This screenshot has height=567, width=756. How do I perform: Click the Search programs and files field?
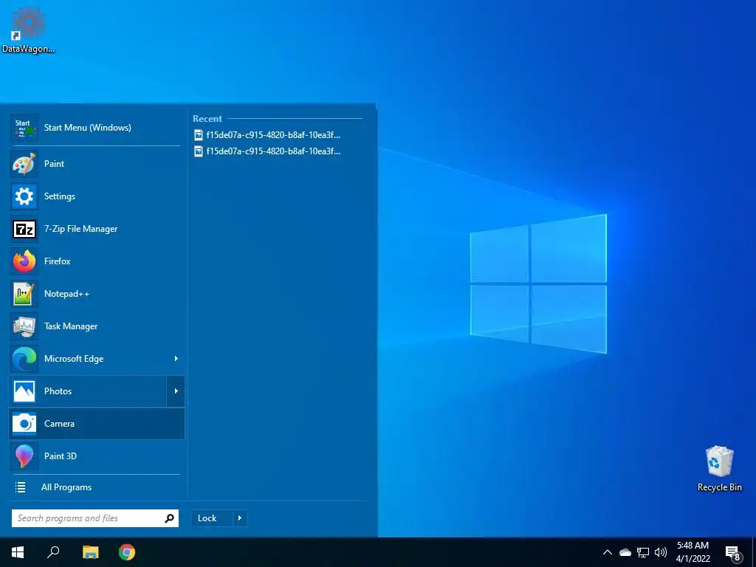[95, 518]
